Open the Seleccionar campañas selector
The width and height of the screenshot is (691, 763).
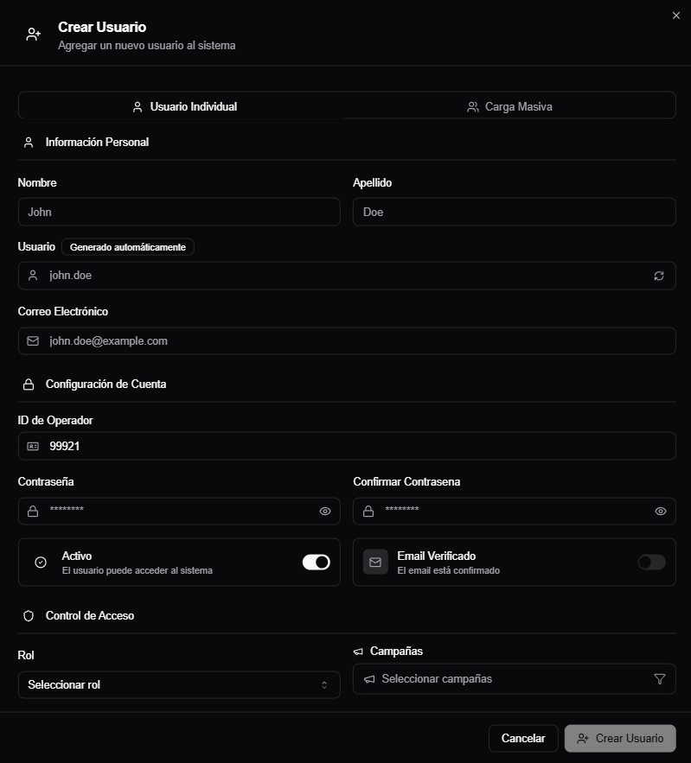515,679
